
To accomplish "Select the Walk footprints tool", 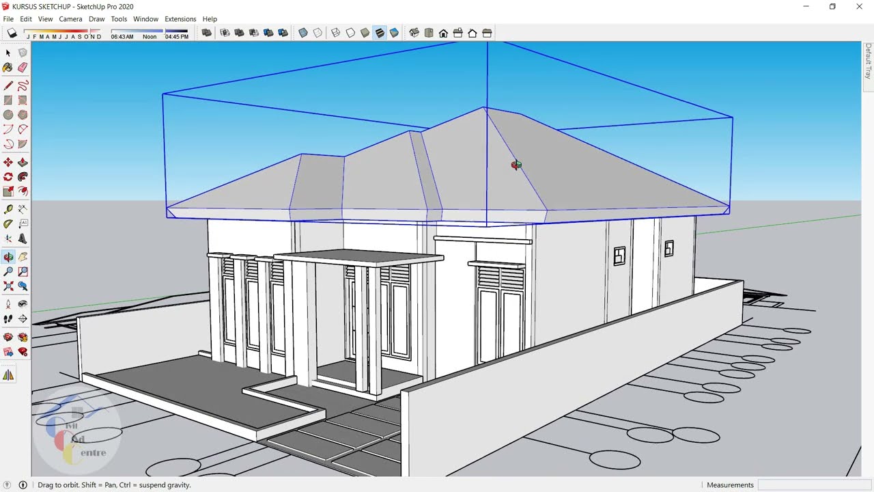I will (x=8, y=319).
